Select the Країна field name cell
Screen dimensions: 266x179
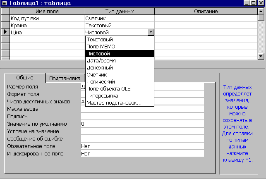coord(47,26)
